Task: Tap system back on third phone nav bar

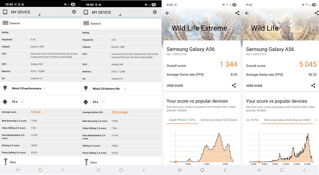Action: 225,170
